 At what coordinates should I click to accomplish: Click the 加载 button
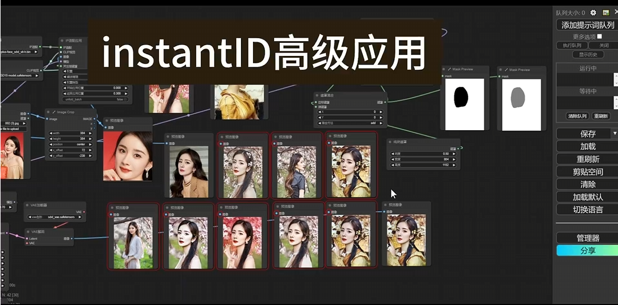coord(587,146)
